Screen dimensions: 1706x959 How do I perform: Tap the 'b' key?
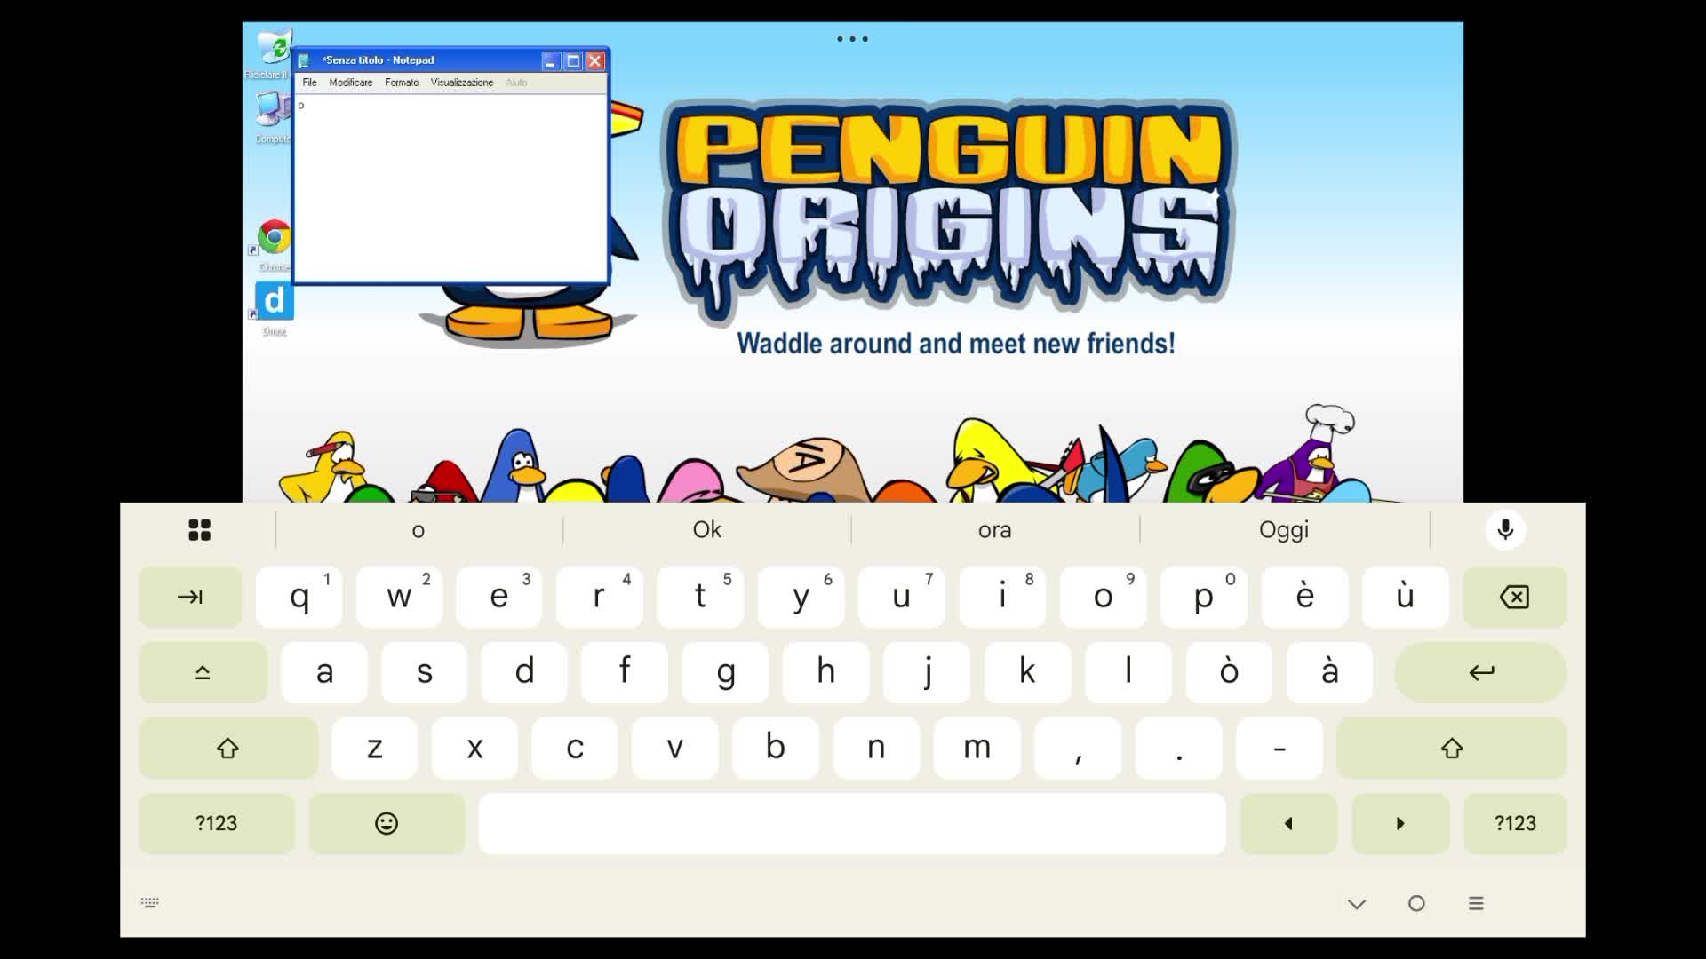[x=776, y=748]
